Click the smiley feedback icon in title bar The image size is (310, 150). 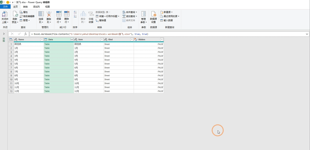click(8, 2)
